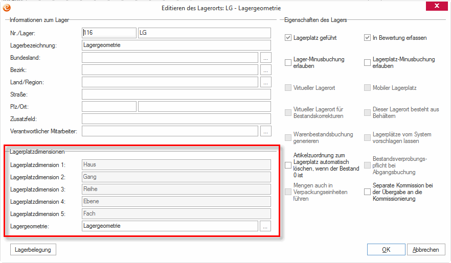The height and width of the screenshot is (263, 451).
Task: Click the Zusatzfeld input field
Action: point(176,119)
